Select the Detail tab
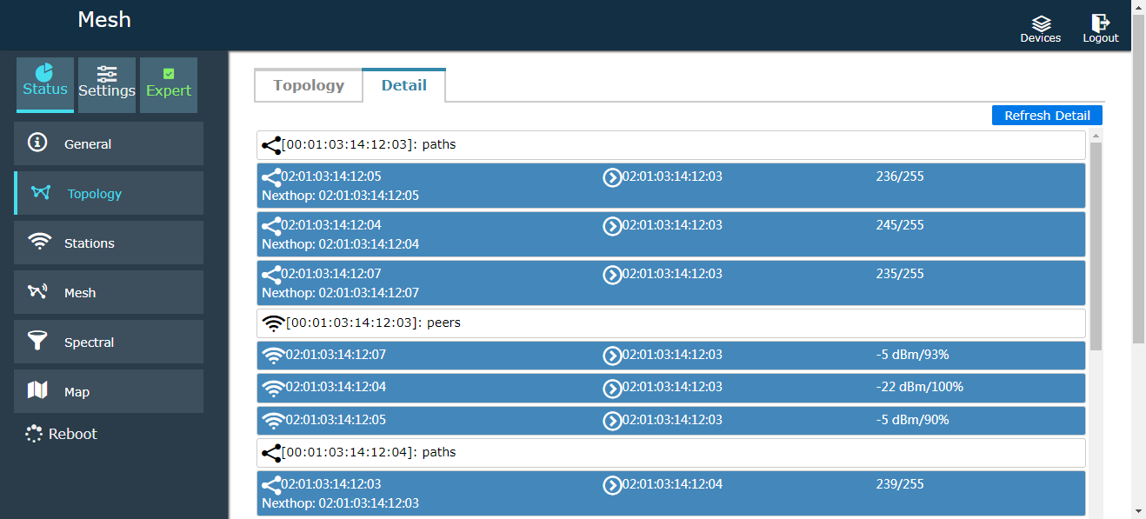Viewport: 1146px width, 519px height. [x=404, y=85]
